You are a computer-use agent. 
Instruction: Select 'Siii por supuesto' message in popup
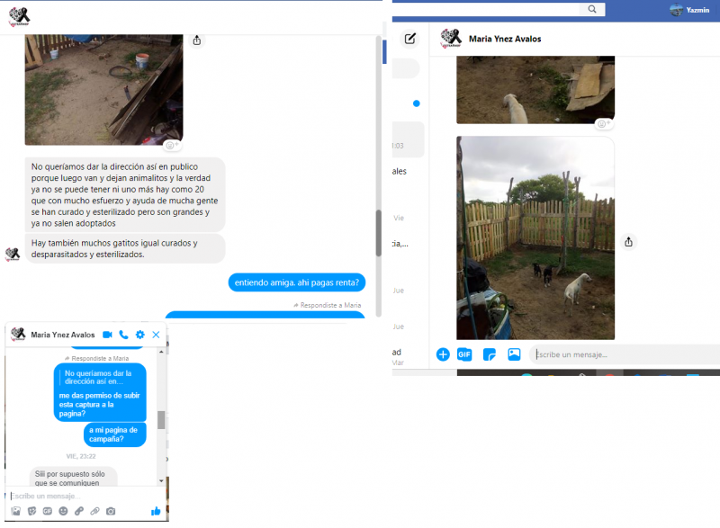coord(74,477)
